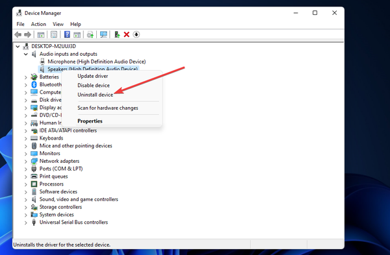Click the Keyboards category icon
390x255 pixels.
point(34,138)
